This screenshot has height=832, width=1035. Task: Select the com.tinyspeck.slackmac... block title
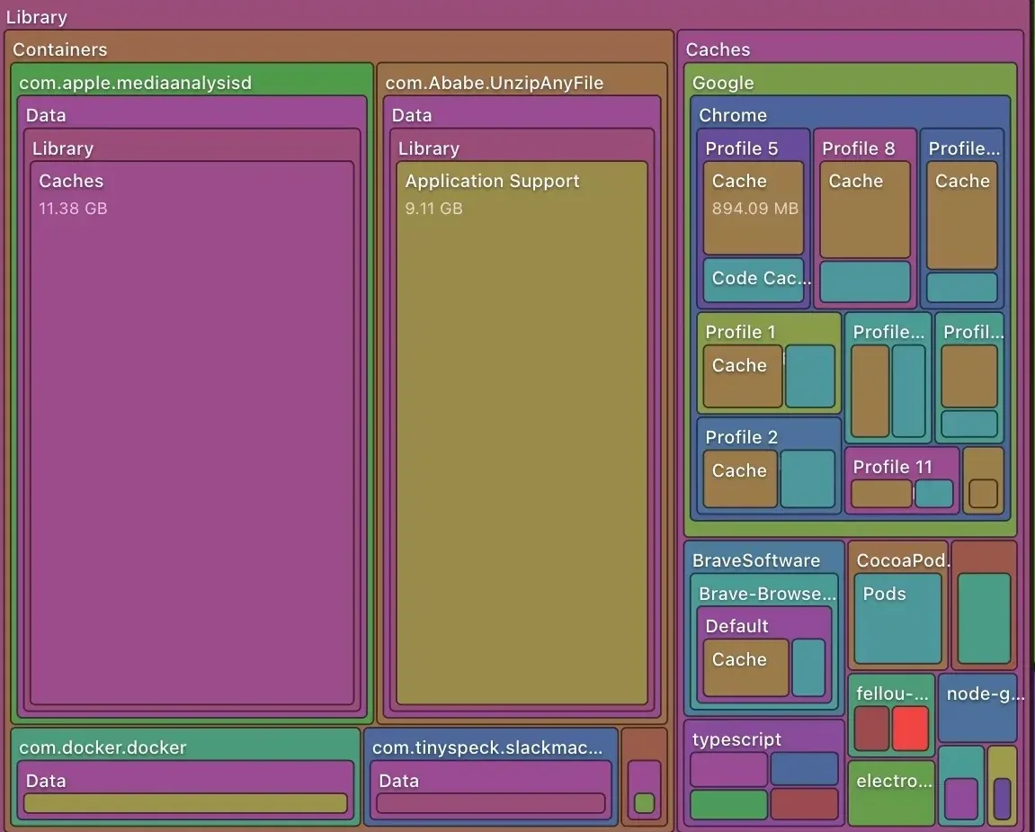tap(487, 747)
